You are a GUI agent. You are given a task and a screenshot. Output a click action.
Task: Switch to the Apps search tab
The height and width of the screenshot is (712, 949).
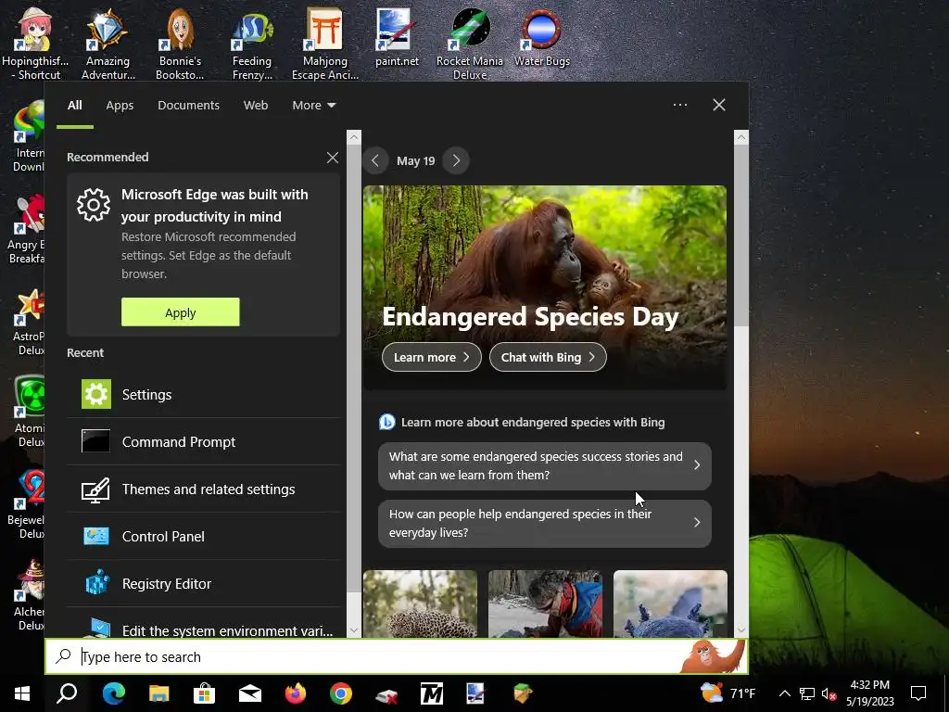[120, 106]
